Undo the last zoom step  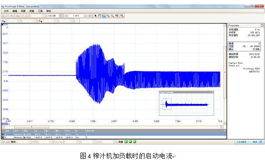117,16
